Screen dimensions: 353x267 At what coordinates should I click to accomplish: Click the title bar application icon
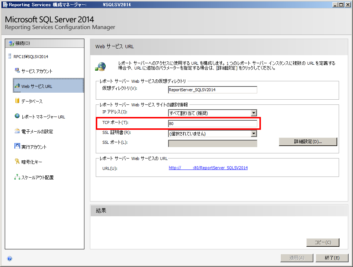(5, 4)
